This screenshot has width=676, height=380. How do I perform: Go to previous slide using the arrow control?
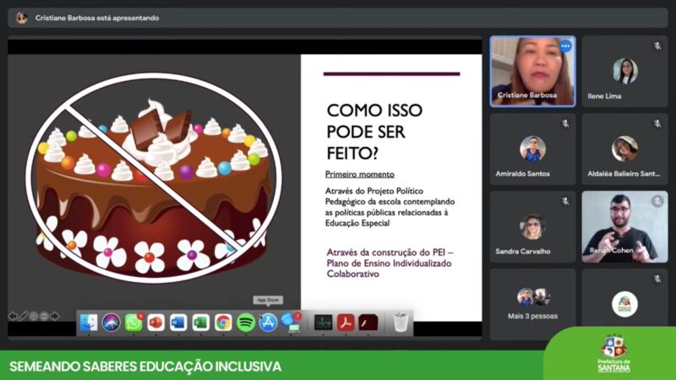pos(13,316)
